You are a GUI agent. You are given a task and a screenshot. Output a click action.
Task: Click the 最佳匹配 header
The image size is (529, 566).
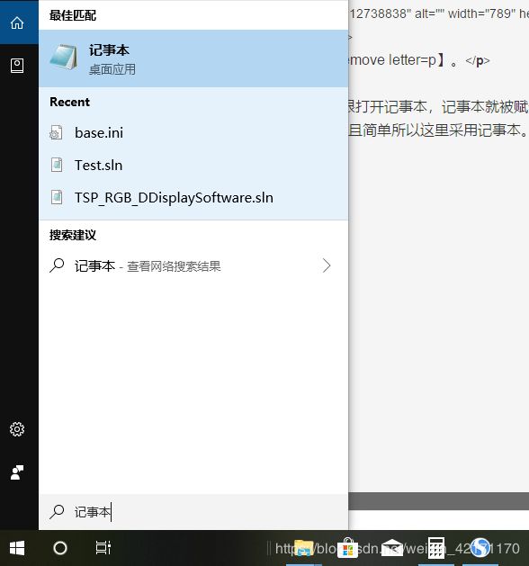tap(73, 15)
